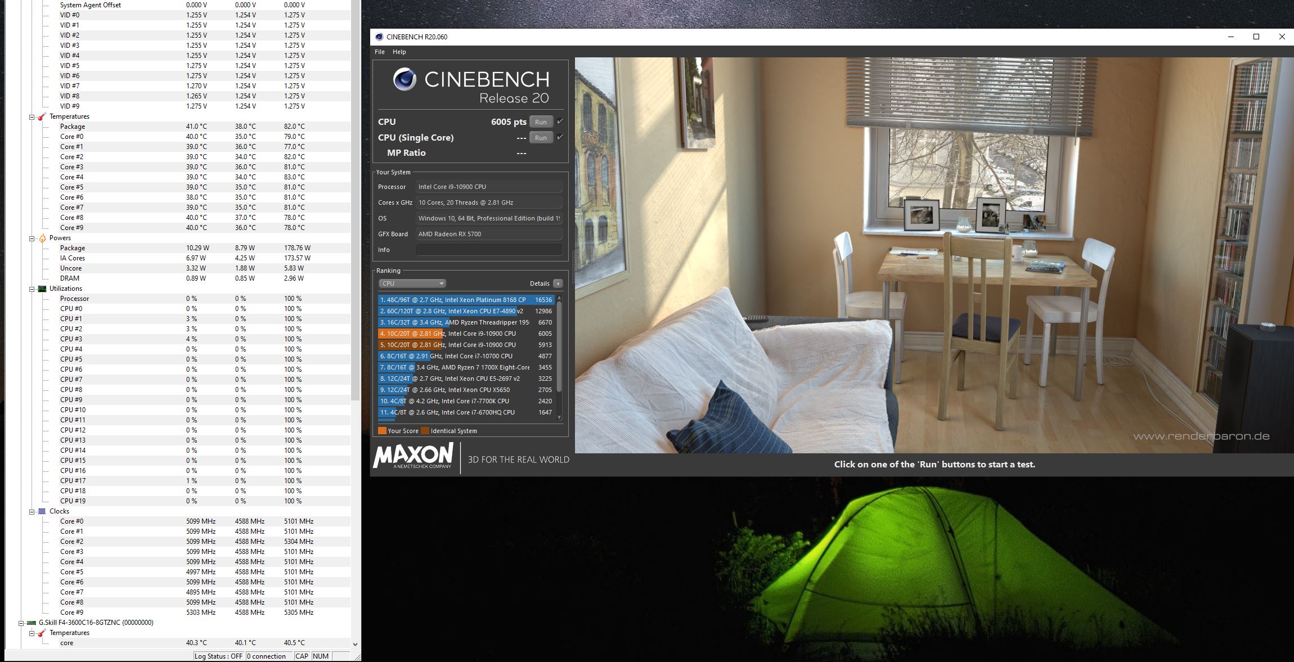1294x662 pixels.
Task: Click the Details label in Ranking
Action: click(x=540, y=283)
